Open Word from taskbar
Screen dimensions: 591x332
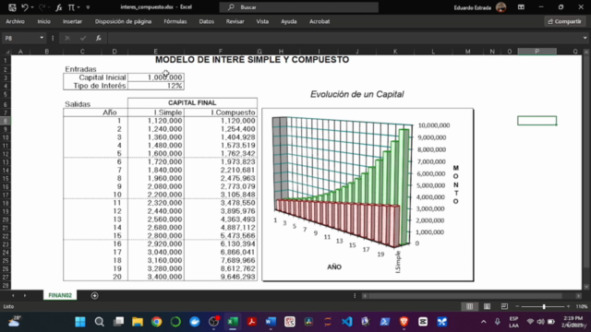click(x=271, y=322)
